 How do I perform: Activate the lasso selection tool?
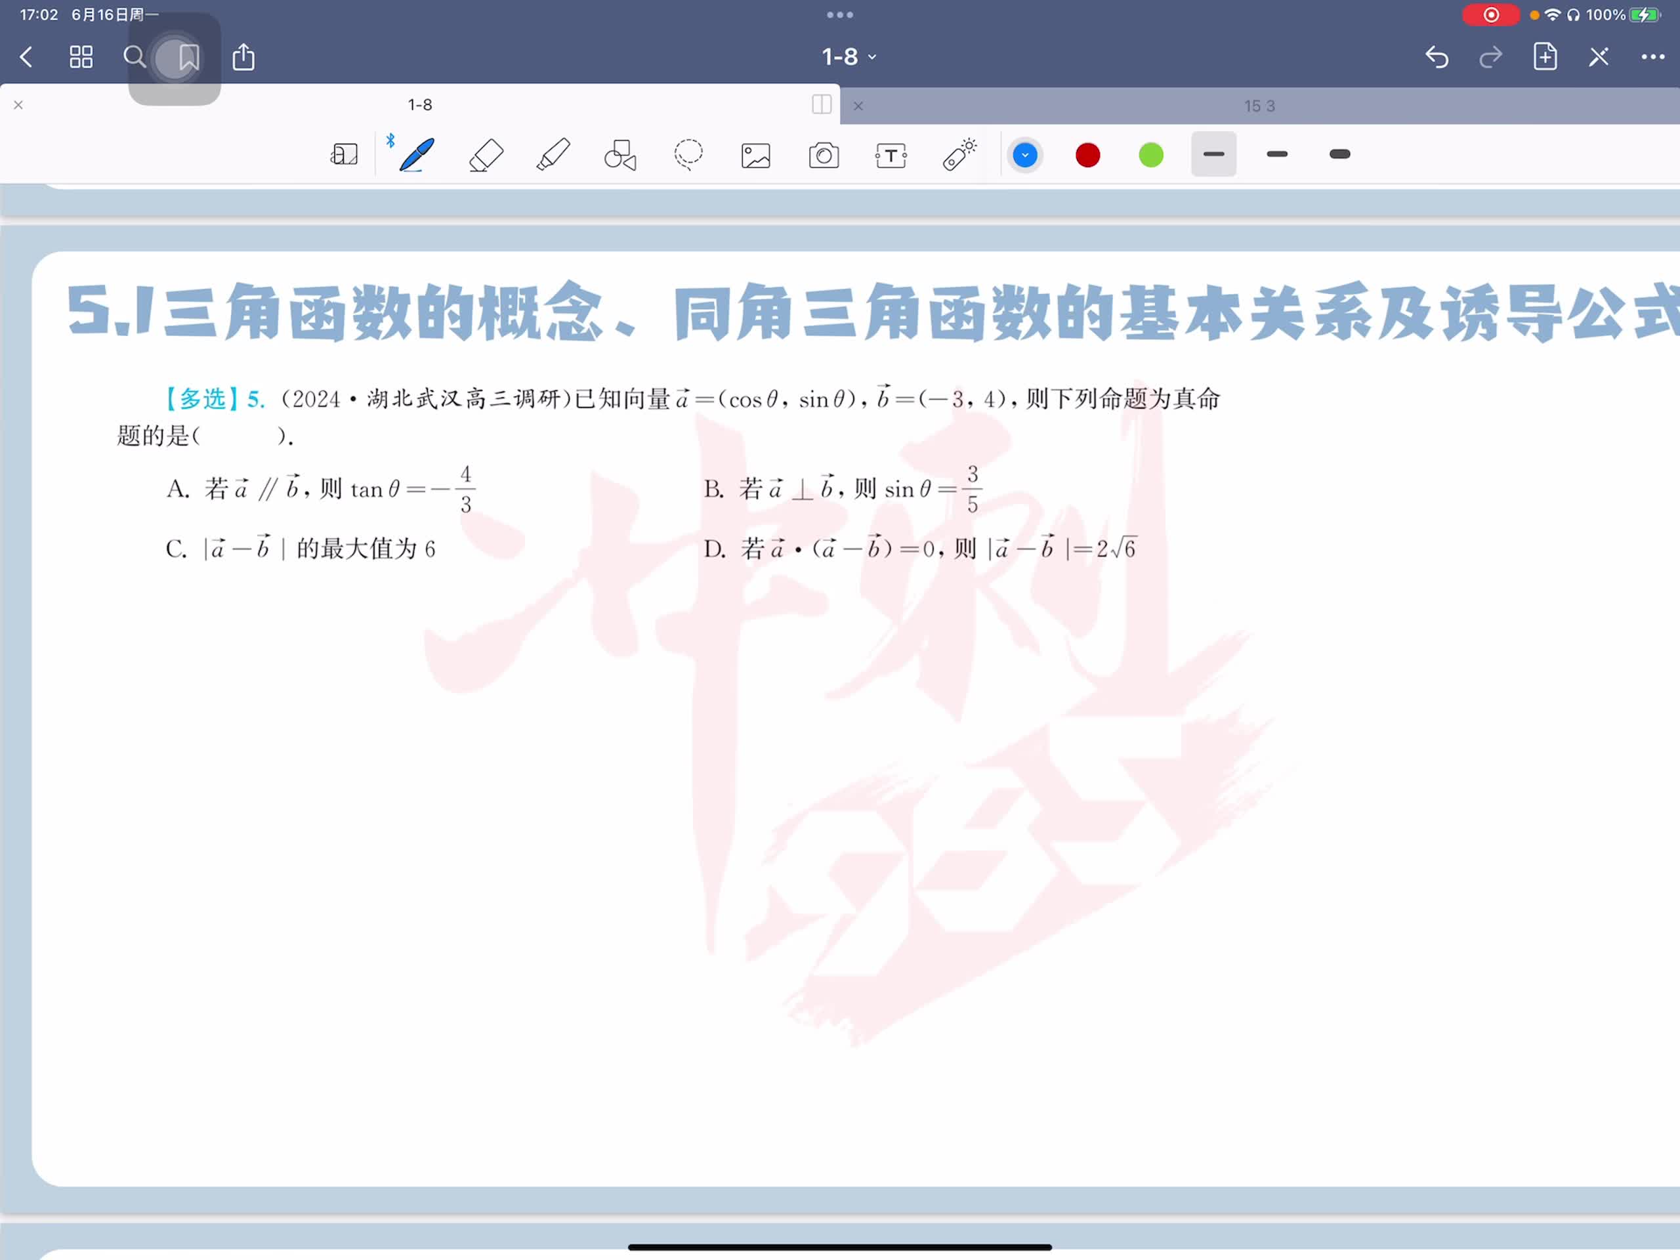click(x=688, y=155)
